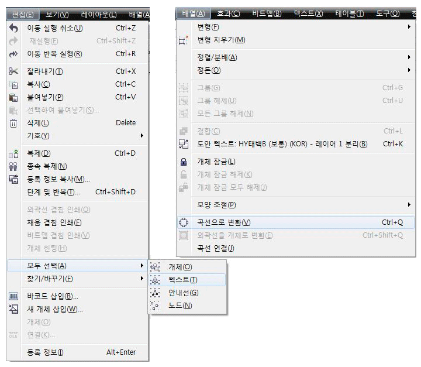
Task: Click the curve icon beside 곡선으로 변환
Action: (x=184, y=222)
